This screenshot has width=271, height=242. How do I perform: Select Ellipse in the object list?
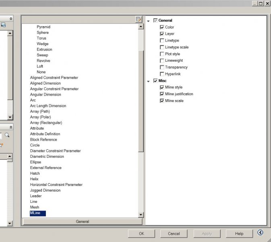click(x=35, y=162)
